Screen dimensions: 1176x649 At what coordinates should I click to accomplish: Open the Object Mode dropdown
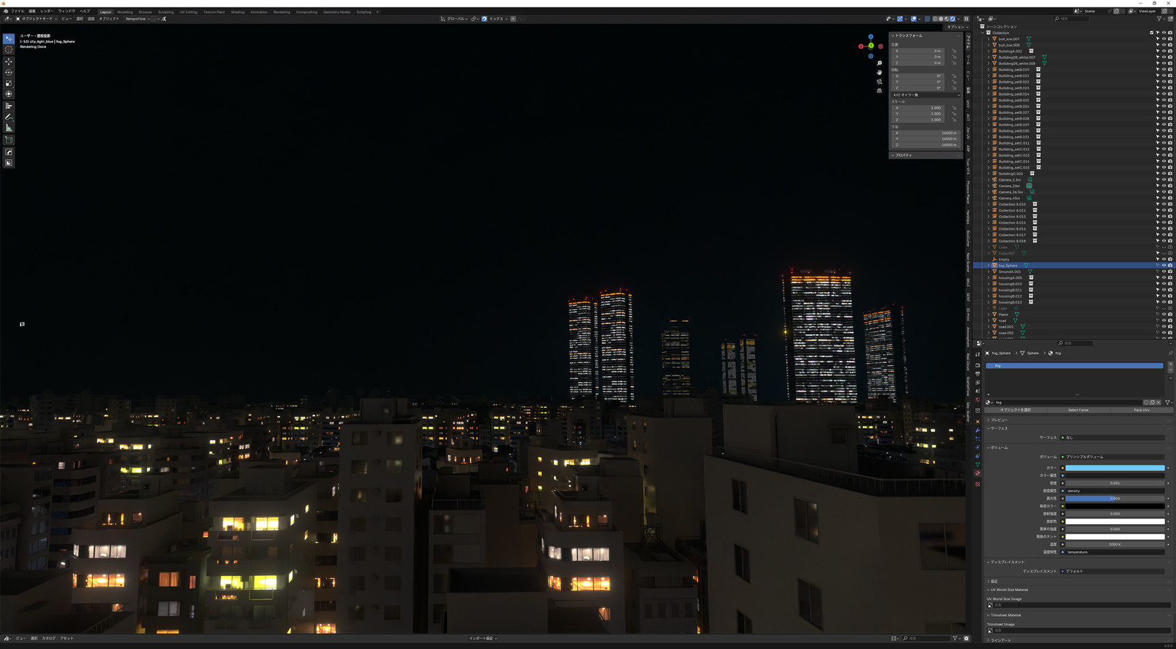(x=37, y=19)
